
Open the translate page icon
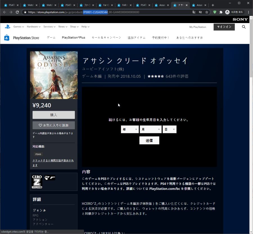194,12
